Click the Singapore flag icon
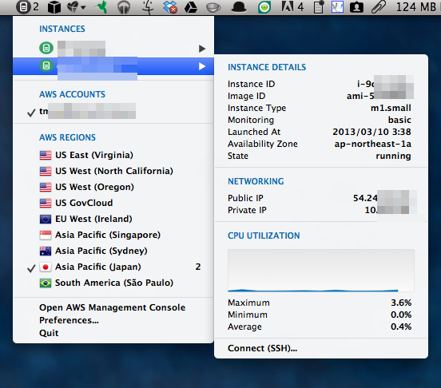The width and height of the screenshot is (441, 388). coord(46,235)
